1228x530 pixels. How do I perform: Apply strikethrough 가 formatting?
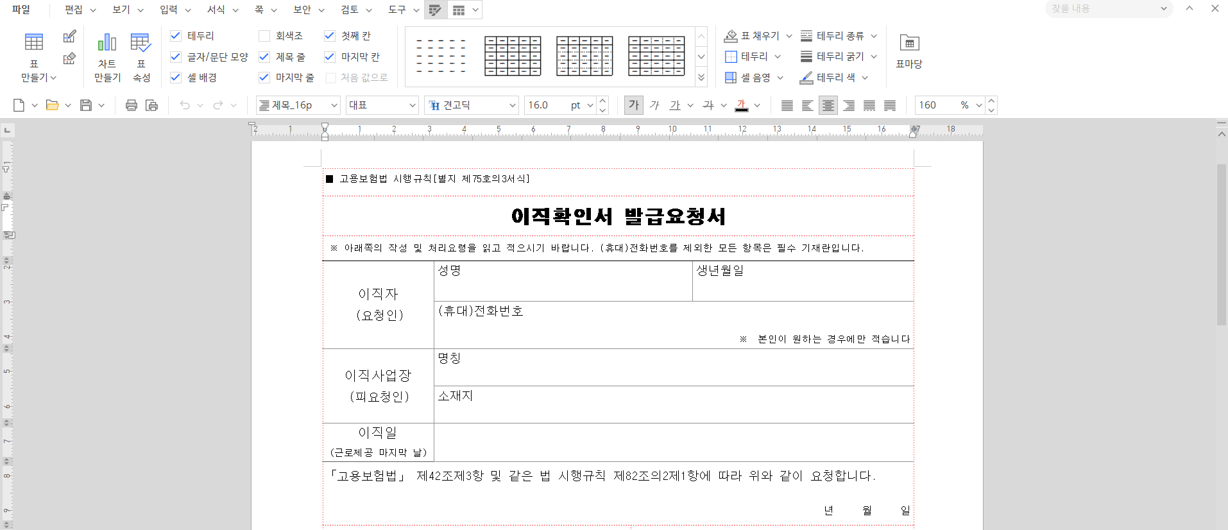pyautogui.click(x=708, y=105)
